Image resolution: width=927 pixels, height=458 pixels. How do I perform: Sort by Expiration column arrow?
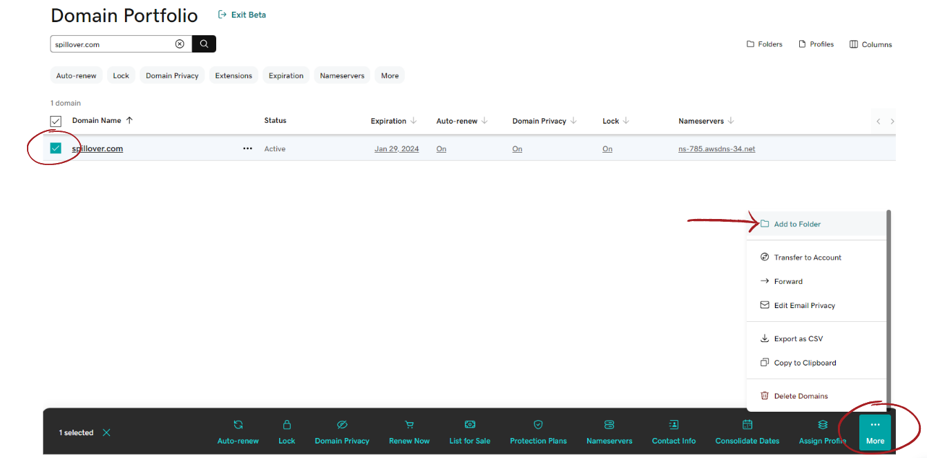click(x=414, y=121)
